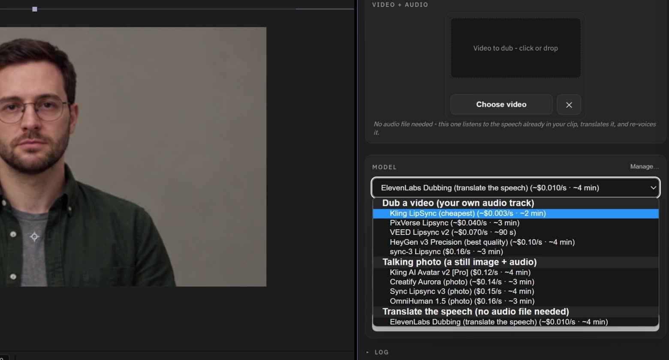Open the Manage… models link
The image size is (669, 360).
[x=644, y=167]
